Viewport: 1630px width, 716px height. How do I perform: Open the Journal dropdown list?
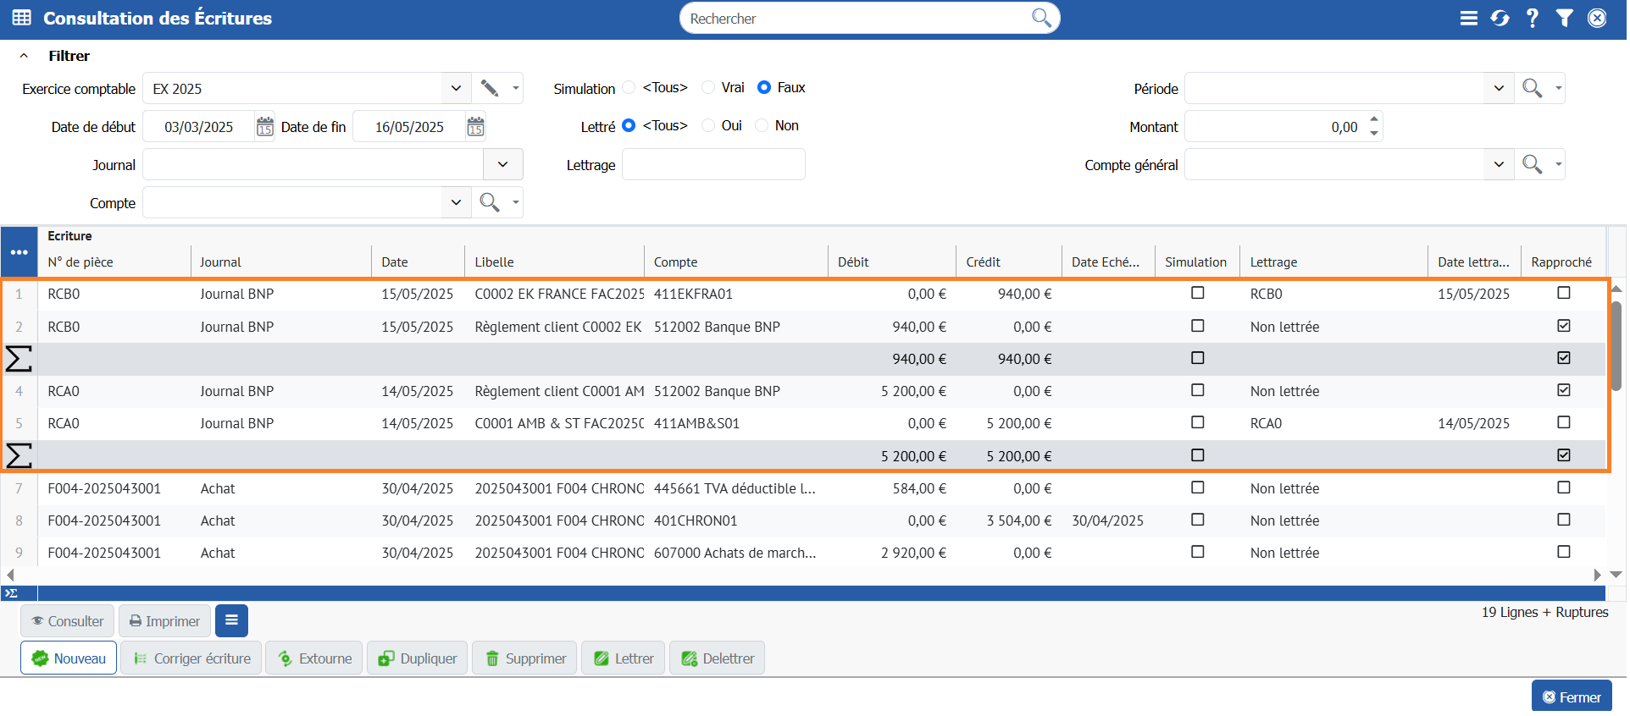pyautogui.click(x=504, y=165)
